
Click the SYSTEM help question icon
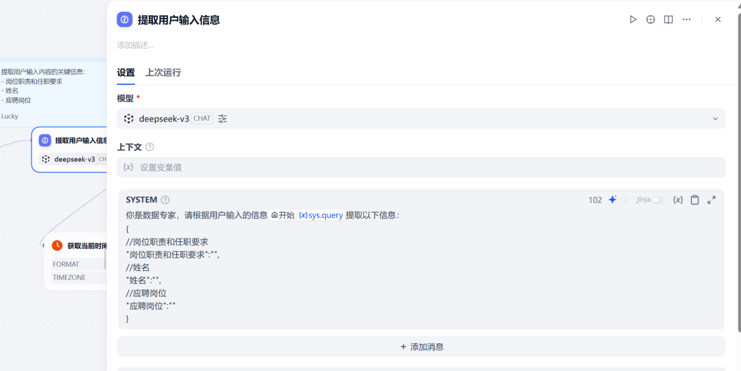[165, 200]
